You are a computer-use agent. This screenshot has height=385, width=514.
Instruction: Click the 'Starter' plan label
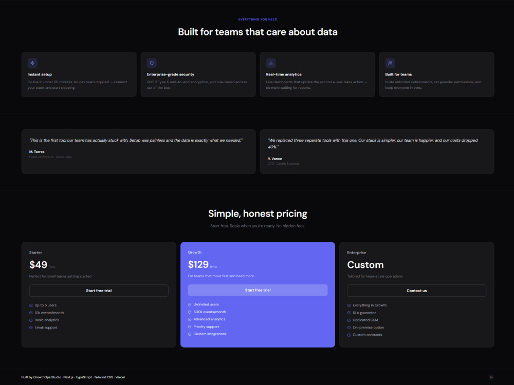pos(35,253)
